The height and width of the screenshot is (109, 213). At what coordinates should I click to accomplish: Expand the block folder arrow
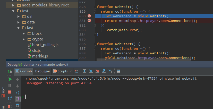coord(24,33)
